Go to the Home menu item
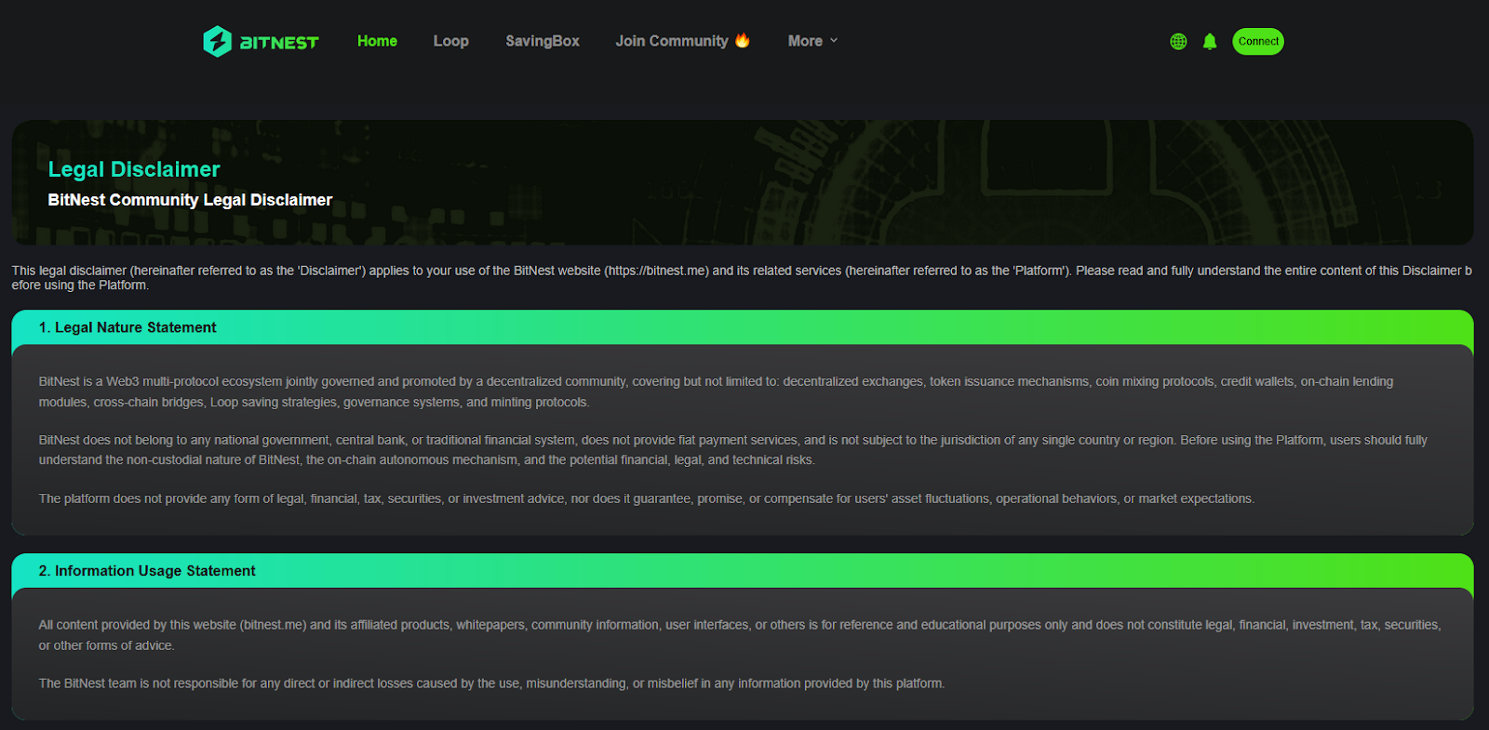 coord(377,41)
